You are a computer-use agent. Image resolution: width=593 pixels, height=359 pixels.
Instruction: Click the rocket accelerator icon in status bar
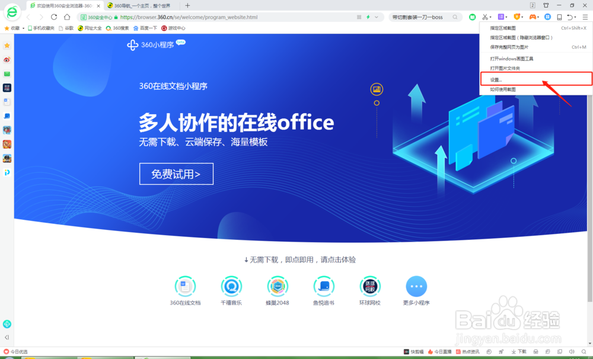[501, 352]
